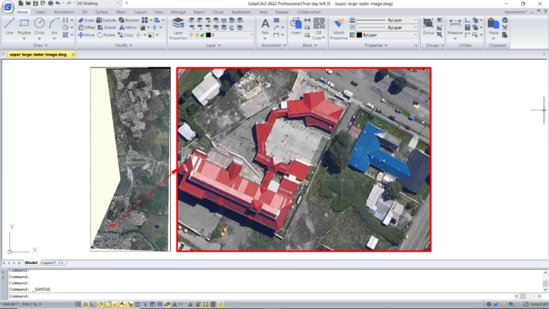
Task: Select the Arc tool
Action: (54, 27)
